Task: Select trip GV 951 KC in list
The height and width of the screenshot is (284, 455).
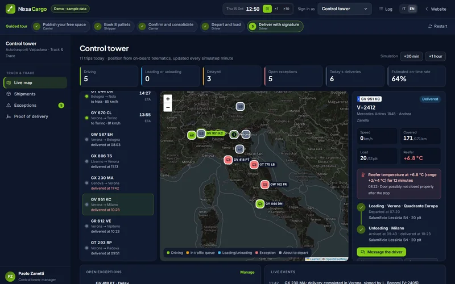Action: coord(118,204)
